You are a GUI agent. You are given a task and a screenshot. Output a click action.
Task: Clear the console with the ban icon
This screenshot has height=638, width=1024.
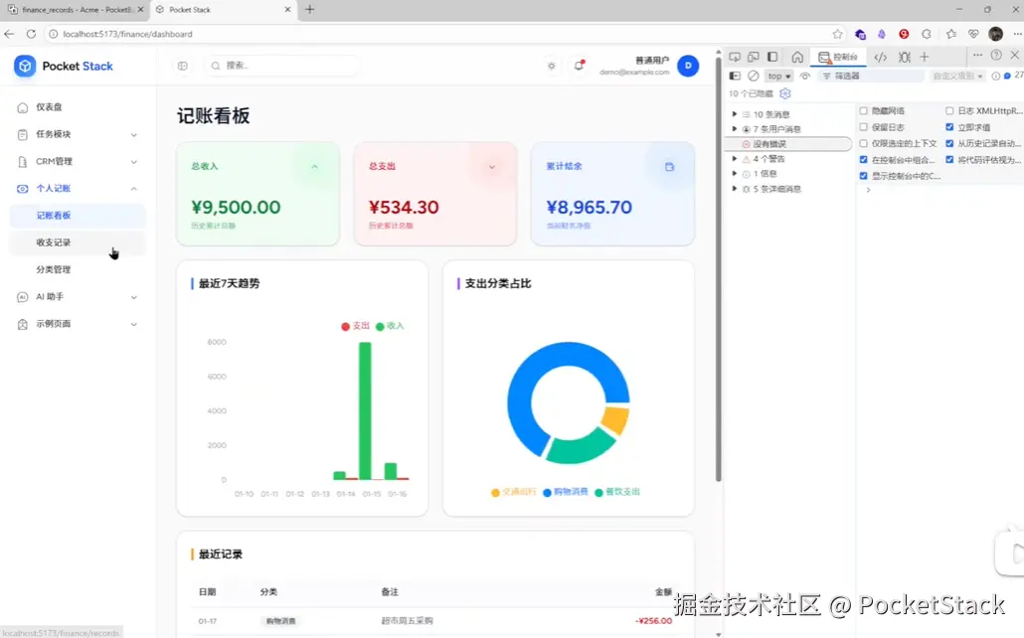coord(754,76)
